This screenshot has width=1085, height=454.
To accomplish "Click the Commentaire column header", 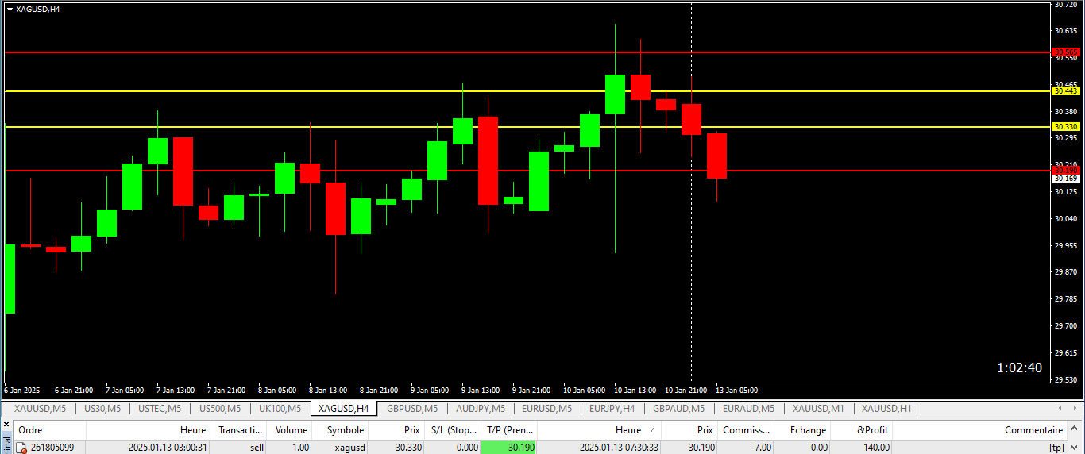I will pos(979,430).
